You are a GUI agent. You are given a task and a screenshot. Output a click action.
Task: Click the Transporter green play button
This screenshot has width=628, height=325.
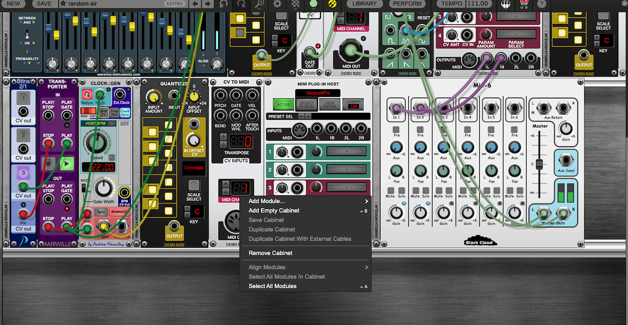click(67, 164)
